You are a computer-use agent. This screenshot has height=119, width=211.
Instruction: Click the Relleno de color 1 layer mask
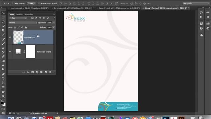point(31,52)
